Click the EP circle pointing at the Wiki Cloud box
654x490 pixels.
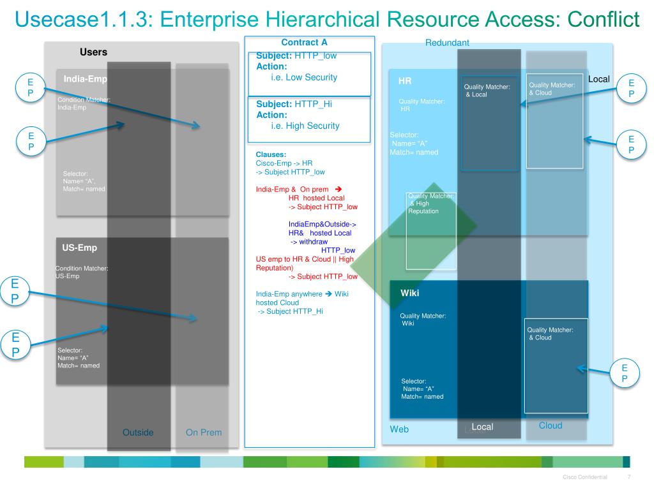pos(625,373)
